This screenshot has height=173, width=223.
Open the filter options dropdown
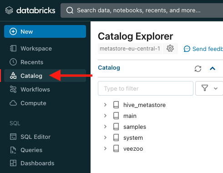coord(209,88)
